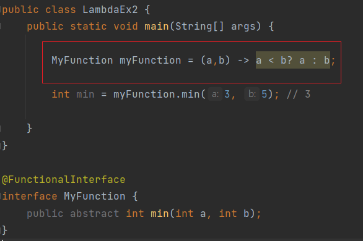This screenshot has height=241, width=363.
Task: Click 'String[] args' parameter text
Action: [217, 26]
